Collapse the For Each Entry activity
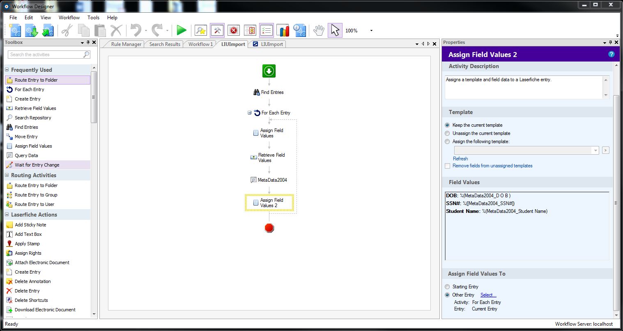The height and width of the screenshot is (331, 623). (x=249, y=112)
